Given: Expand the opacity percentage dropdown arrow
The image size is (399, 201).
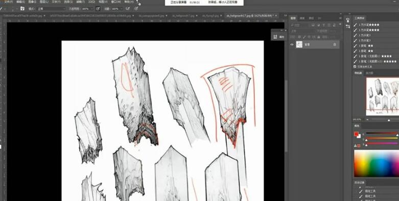Looking at the screenshot, I should tap(92, 9).
